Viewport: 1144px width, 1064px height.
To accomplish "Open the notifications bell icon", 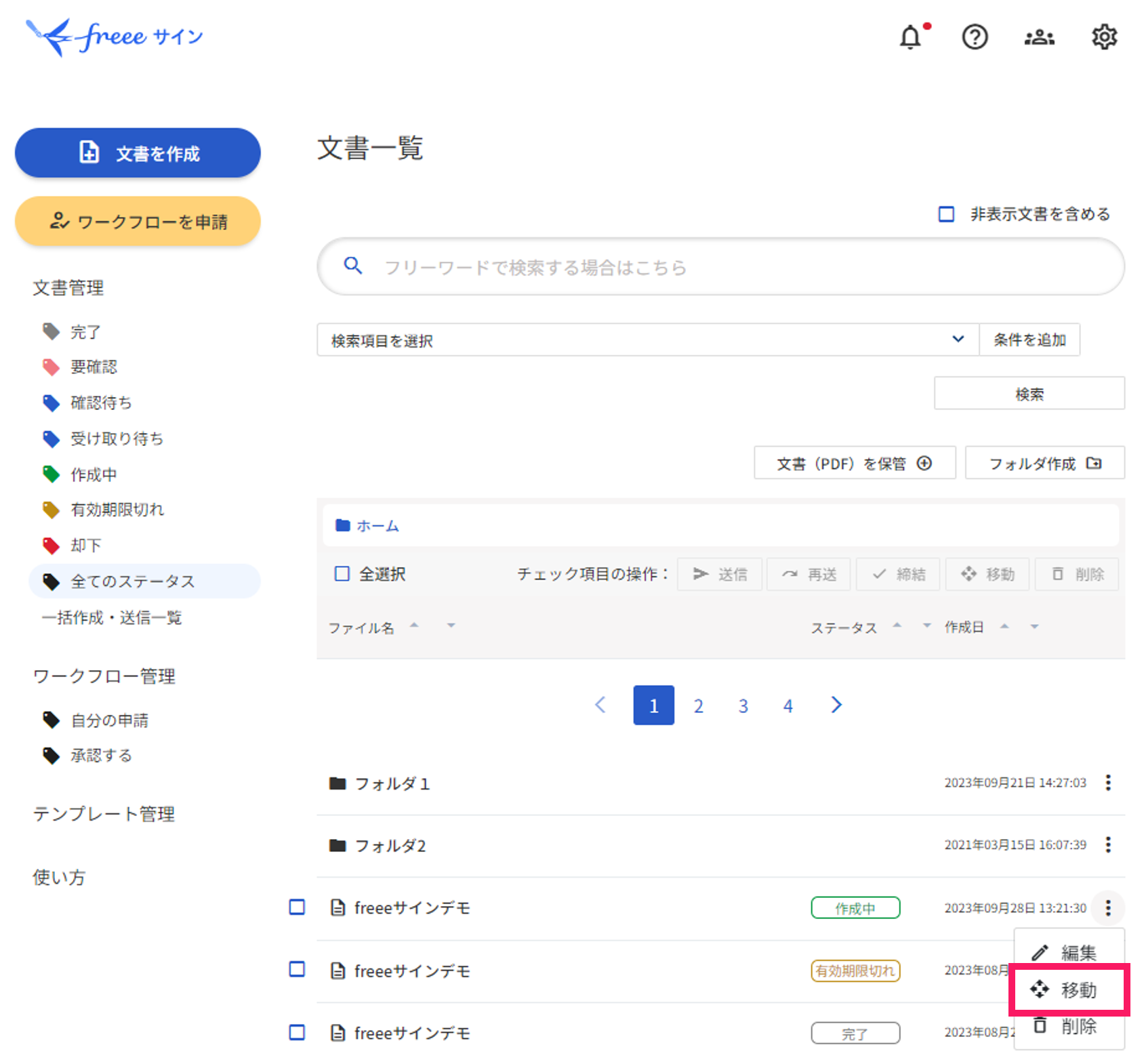I will 911,37.
